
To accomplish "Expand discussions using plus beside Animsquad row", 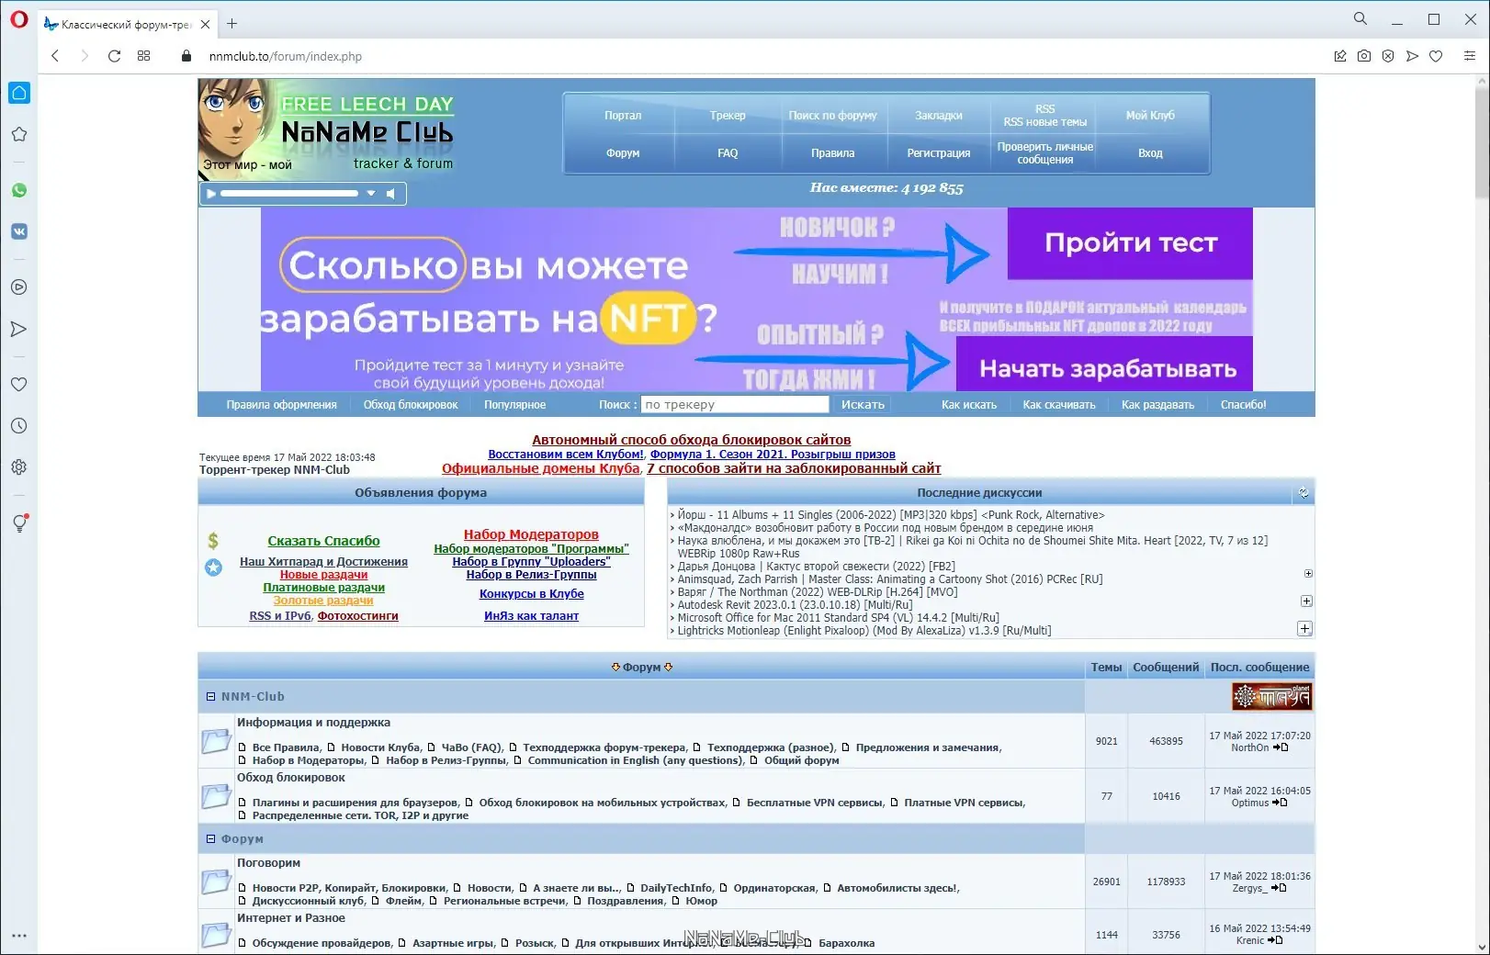I will coord(1308,574).
